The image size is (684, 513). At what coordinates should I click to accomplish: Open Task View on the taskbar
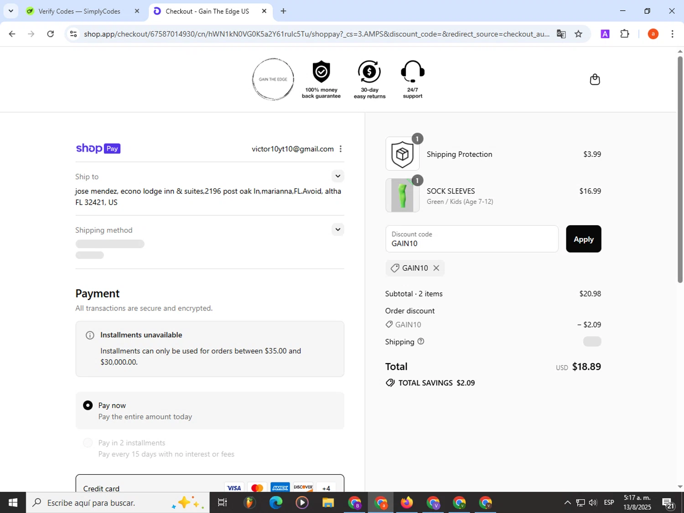[223, 503]
